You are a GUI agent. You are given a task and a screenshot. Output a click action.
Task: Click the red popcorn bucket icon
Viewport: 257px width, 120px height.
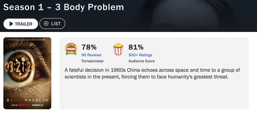(118, 49)
